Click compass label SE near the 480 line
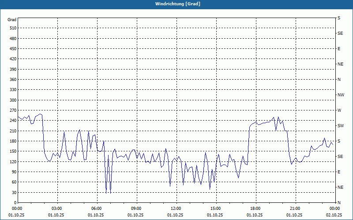Viewport: 353px width, 220px height. point(340,33)
